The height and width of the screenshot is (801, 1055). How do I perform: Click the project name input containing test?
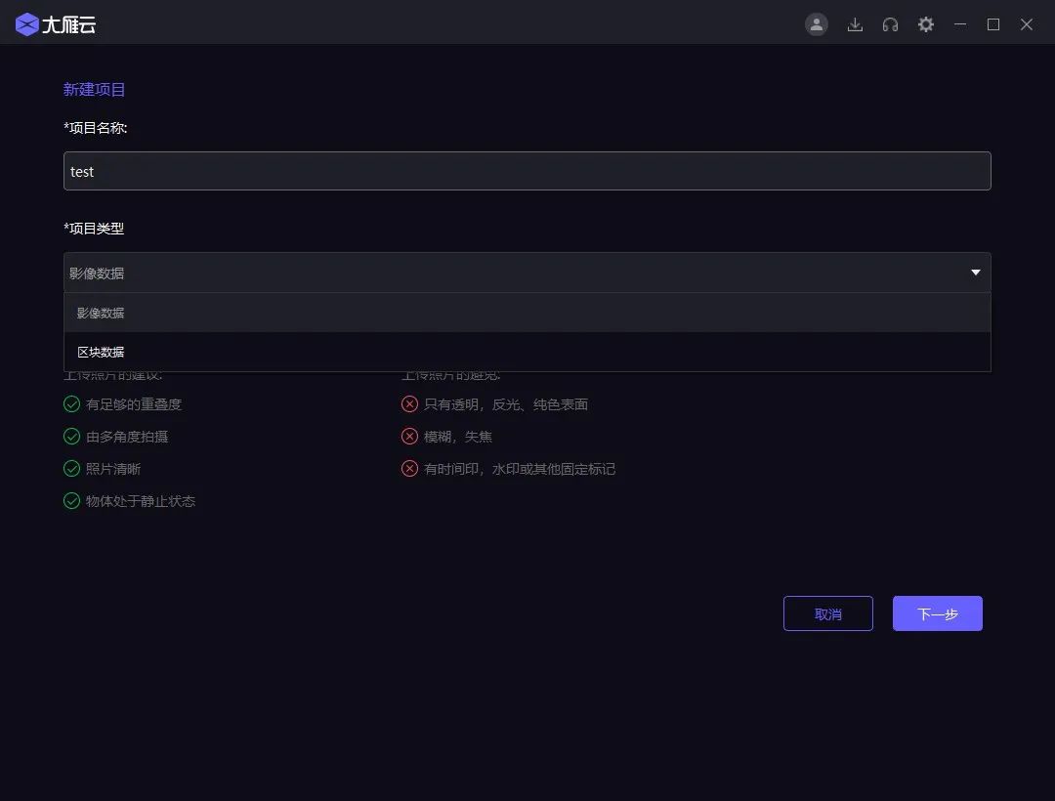tap(527, 171)
